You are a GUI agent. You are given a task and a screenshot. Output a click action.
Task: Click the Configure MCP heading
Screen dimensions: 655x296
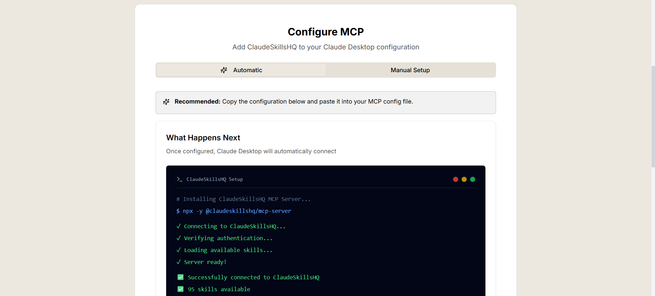[325, 32]
